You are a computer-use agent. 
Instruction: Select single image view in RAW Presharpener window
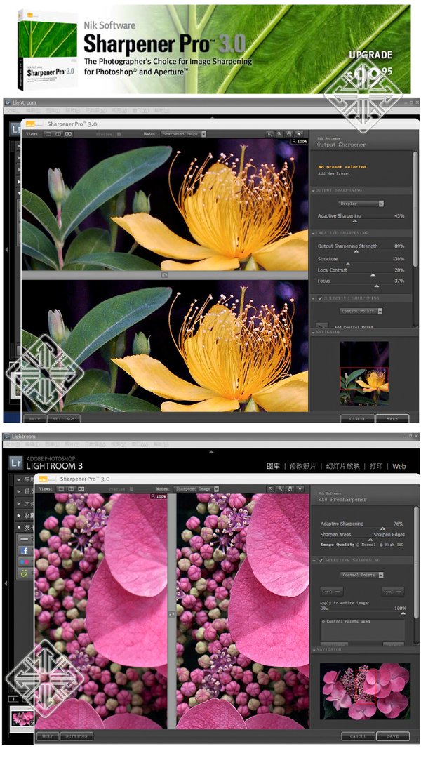61,488
